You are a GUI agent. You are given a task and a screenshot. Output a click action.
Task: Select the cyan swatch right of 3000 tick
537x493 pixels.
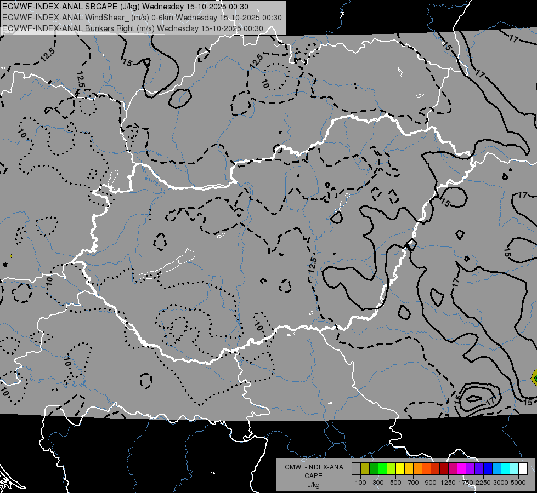[x=506, y=469]
